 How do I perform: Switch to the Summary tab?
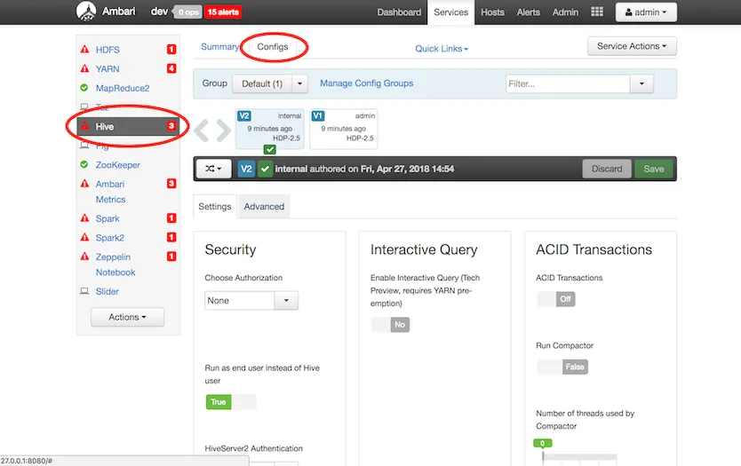click(x=219, y=47)
